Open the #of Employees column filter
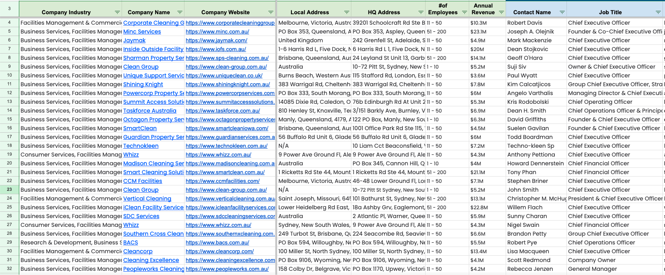 coord(464,13)
